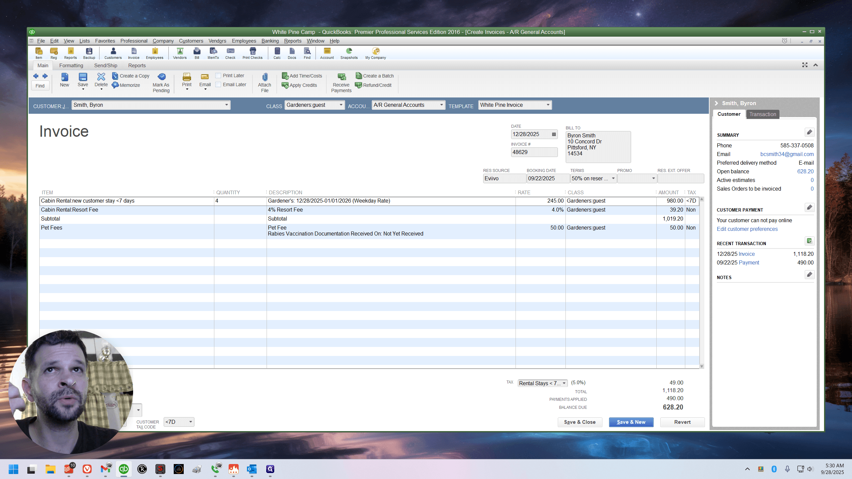
Task: Open the Edit customer preferences link
Action: point(747,229)
